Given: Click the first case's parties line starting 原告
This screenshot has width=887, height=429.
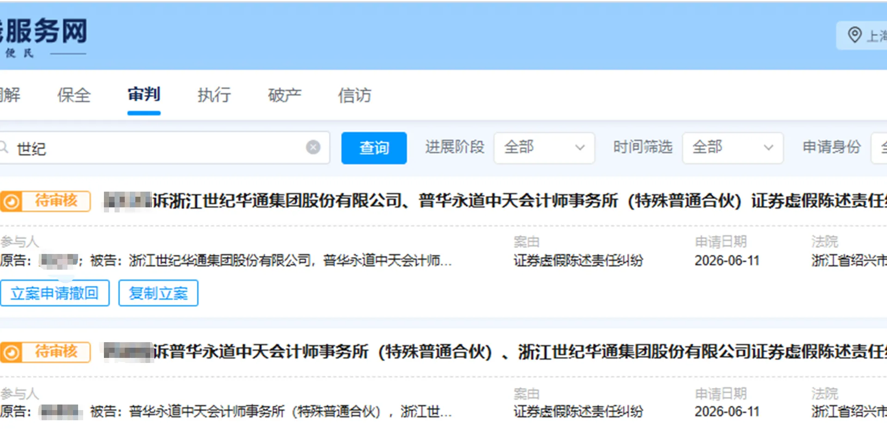Looking at the screenshot, I should [x=226, y=261].
